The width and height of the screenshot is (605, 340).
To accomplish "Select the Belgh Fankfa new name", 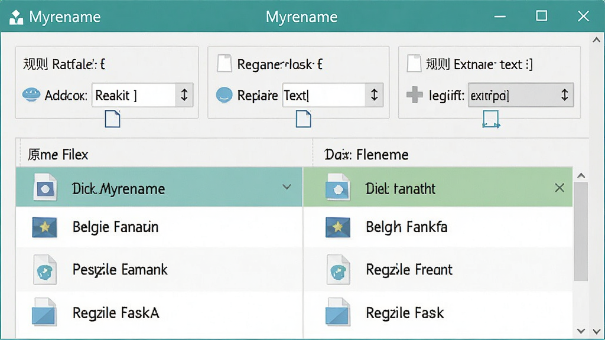I will point(406,227).
